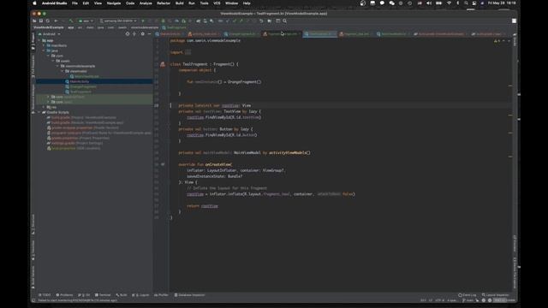Screen dimensions: 548x308
Task: Select OrangeFragment in the project tree
Action: 83,86
